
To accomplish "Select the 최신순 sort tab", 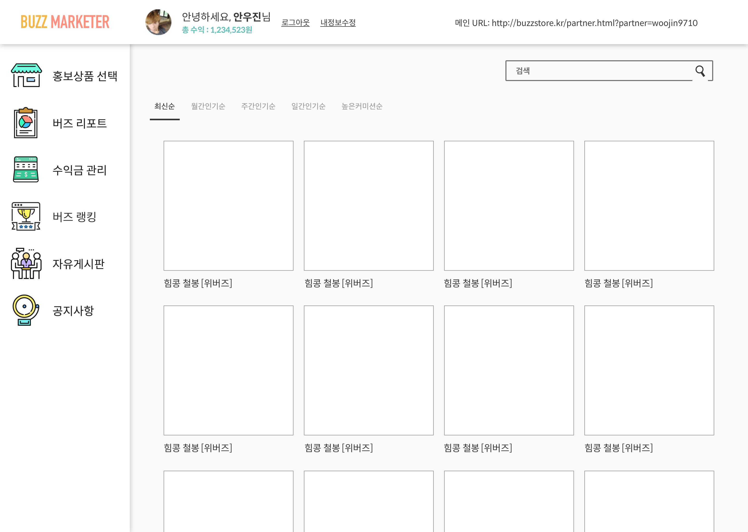I will 165,106.
